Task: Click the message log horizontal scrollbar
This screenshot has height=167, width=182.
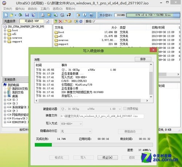Action: click(90, 101)
